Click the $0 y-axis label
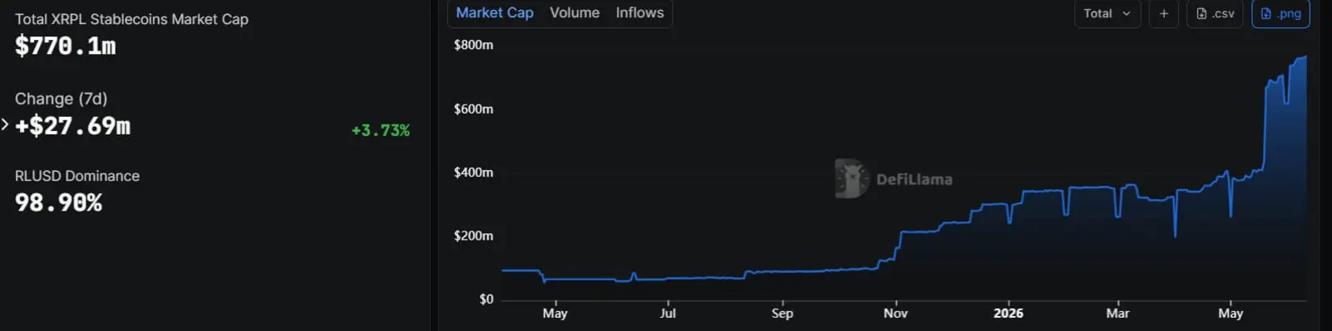The image size is (1332, 331). tap(486, 299)
